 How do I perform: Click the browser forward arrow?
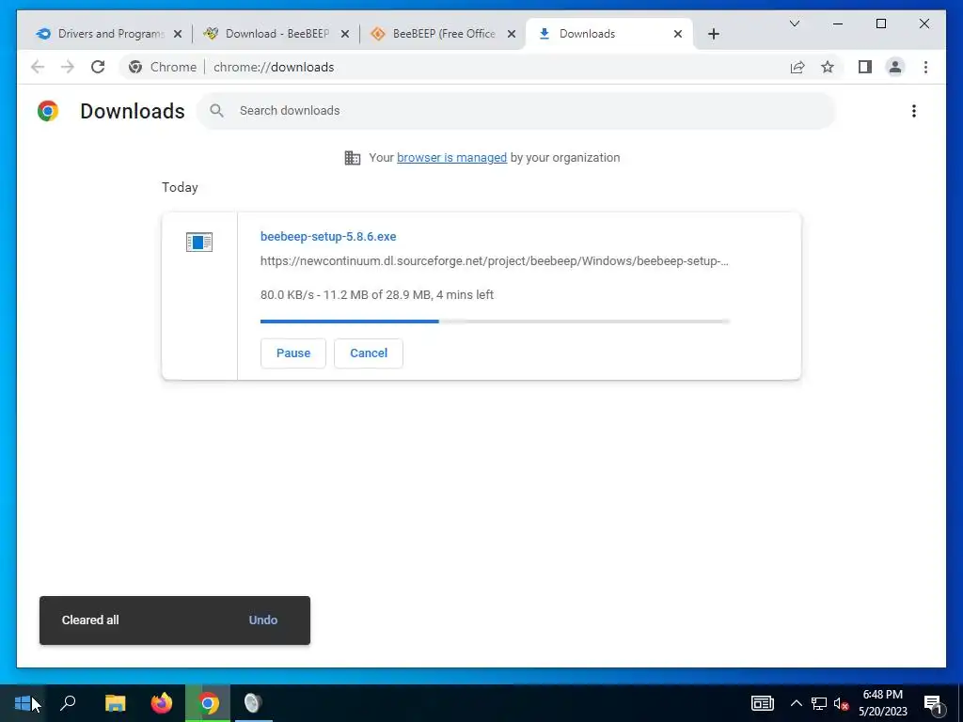tap(68, 67)
